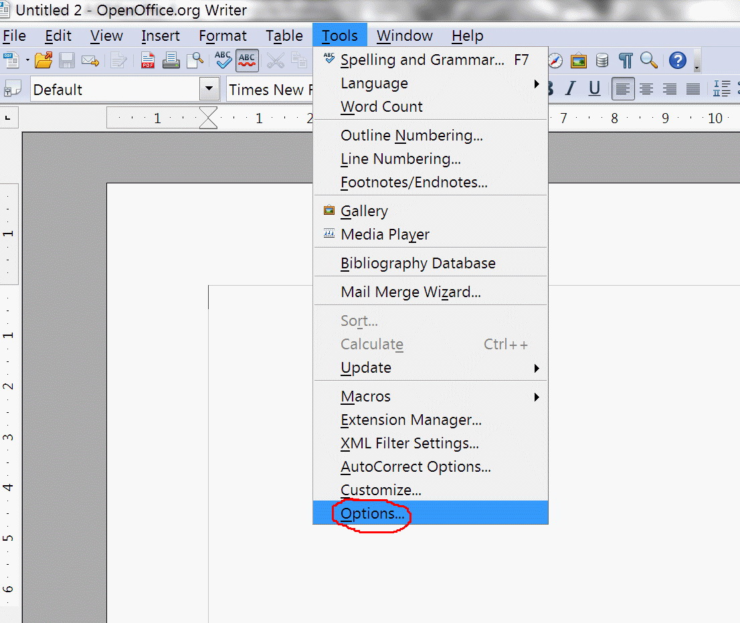Click the Font Name box Times New
This screenshot has width=740, height=623.
point(270,89)
